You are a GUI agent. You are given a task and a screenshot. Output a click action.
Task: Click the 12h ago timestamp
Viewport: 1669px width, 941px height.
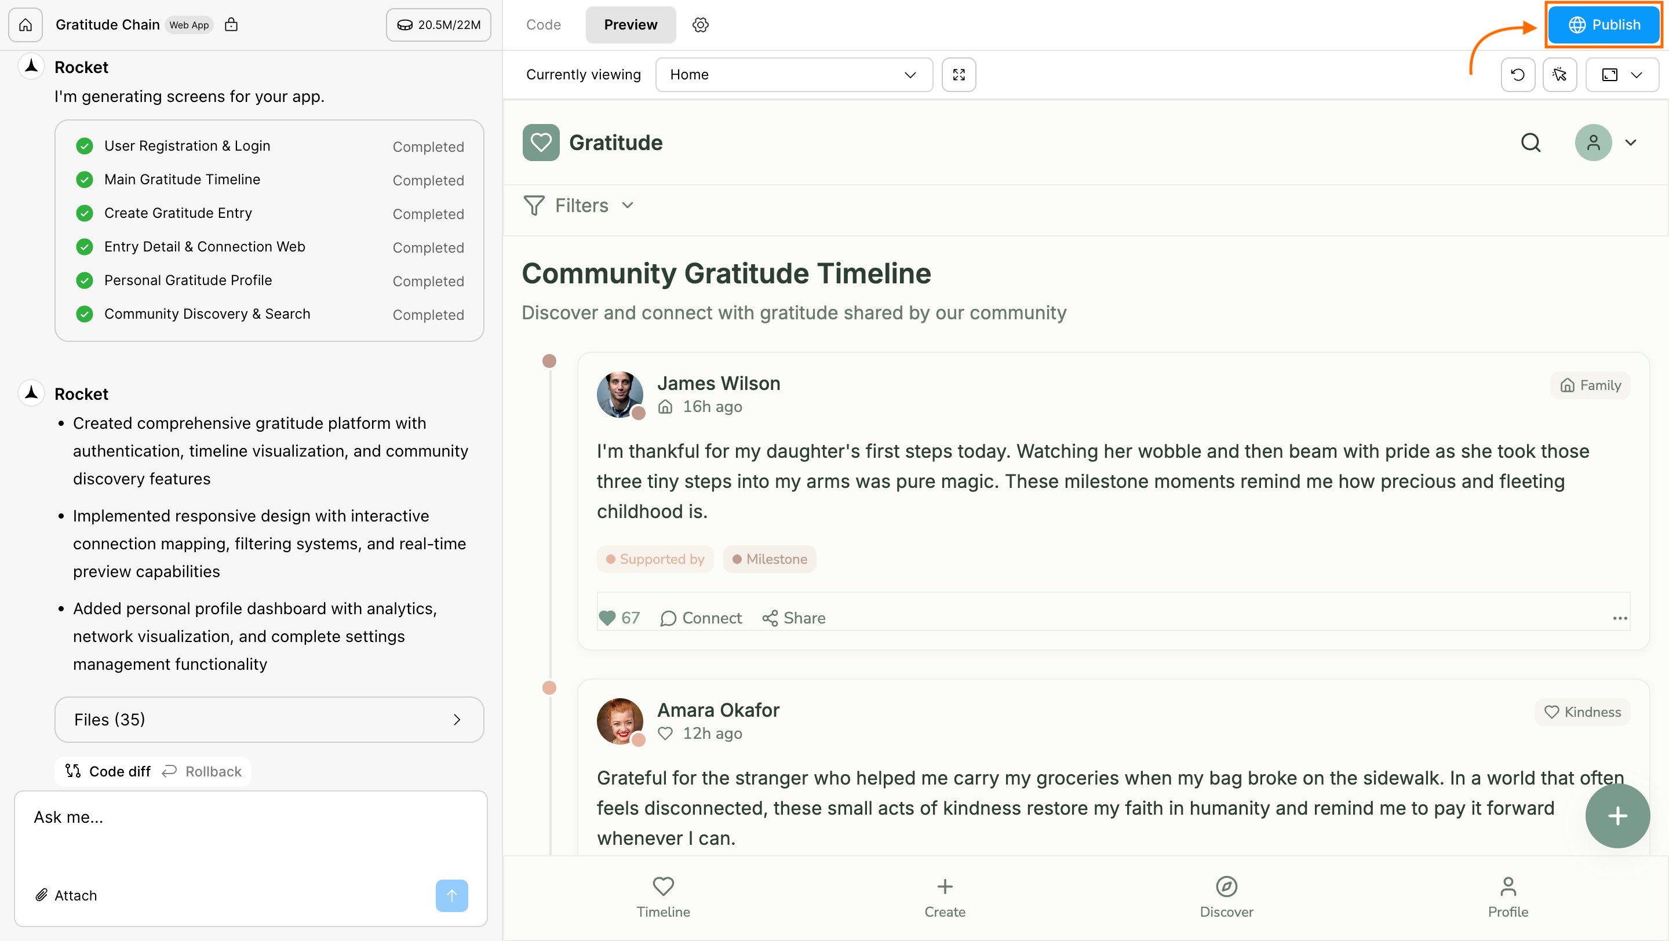coord(712,733)
